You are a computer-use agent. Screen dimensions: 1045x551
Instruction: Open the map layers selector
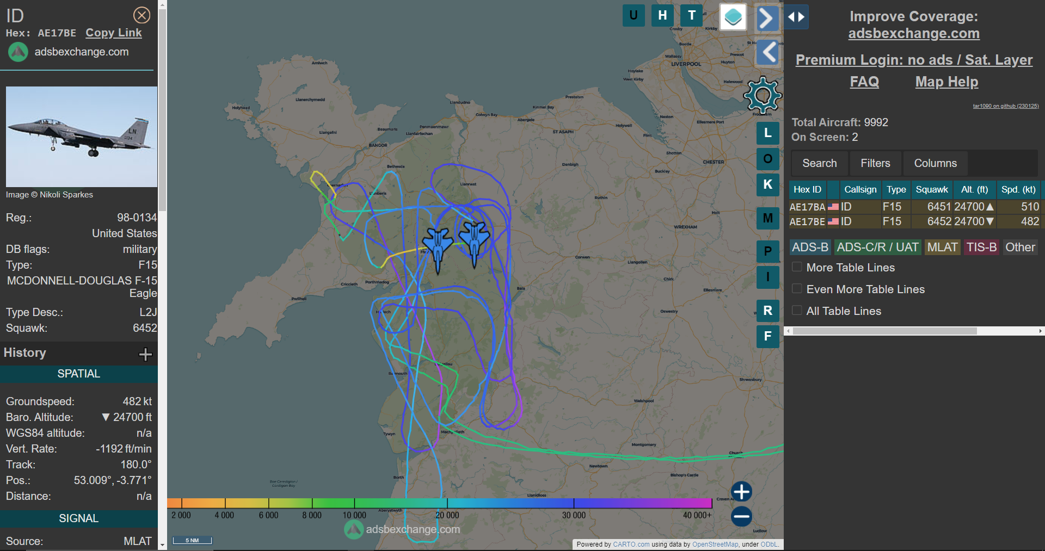[733, 17]
